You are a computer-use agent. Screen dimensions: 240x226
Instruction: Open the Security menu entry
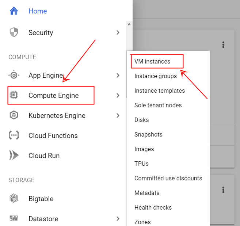[x=41, y=33]
